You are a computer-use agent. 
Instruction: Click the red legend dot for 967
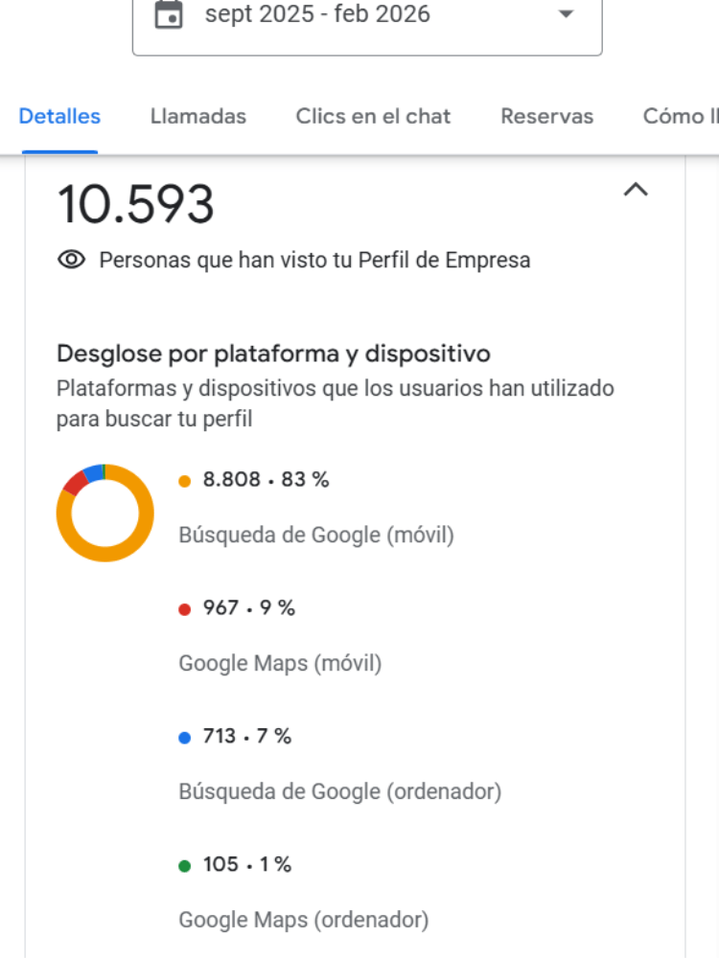pos(185,609)
